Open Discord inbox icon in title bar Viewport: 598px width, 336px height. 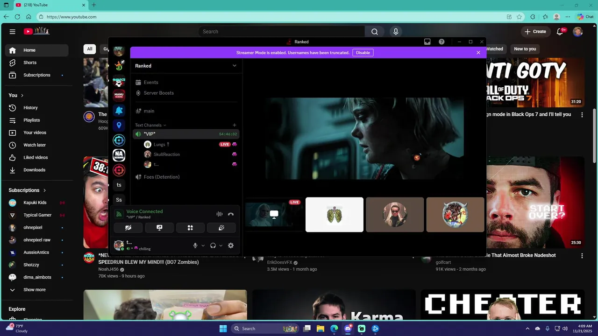tap(427, 42)
